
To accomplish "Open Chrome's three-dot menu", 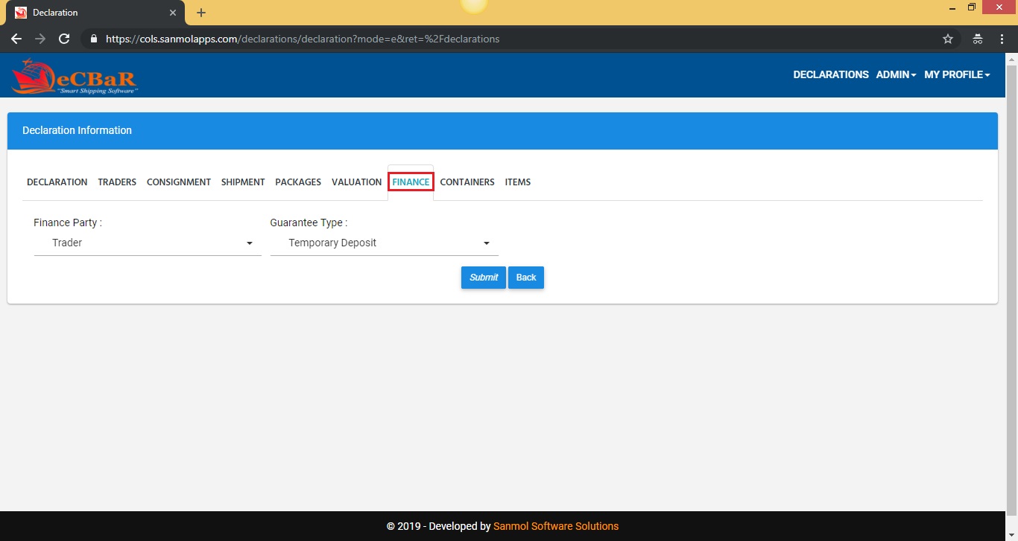I will coord(1002,39).
